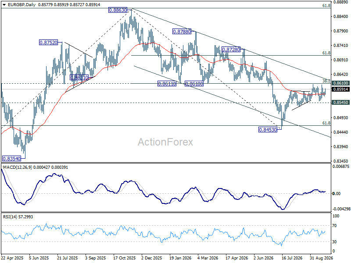Click the 38.2 Fibonacci level label
Screen dimensions: 351x263
(x=326, y=81)
